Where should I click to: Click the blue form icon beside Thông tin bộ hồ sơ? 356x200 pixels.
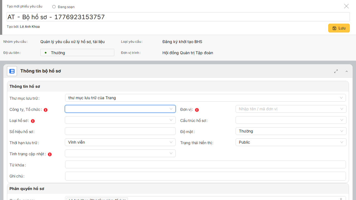pyautogui.click(x=12, y=71)
